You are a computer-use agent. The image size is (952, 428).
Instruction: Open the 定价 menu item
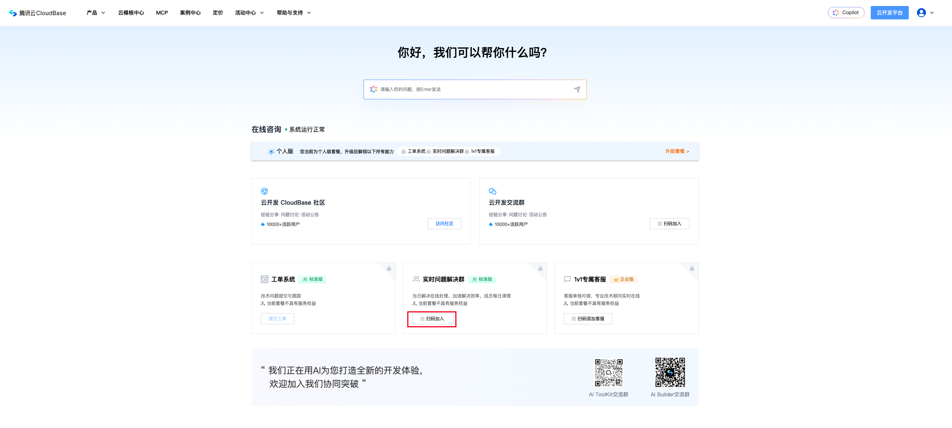pyautogui.click(x=218, y=13)
